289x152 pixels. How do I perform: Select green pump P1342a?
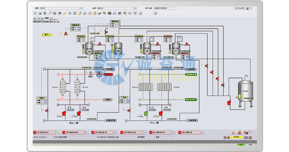pyautogui.click(x=146, y=113)
